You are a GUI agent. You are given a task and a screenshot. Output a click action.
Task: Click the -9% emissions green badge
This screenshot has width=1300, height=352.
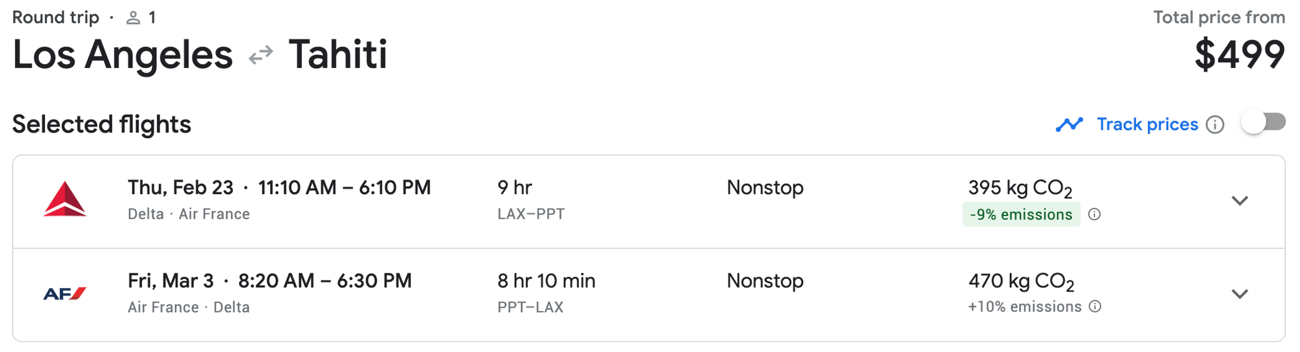pos(1021,214)
